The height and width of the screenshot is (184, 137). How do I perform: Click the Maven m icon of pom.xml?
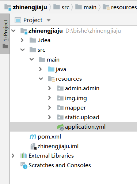pyautogui.click(x=33, y=137)
